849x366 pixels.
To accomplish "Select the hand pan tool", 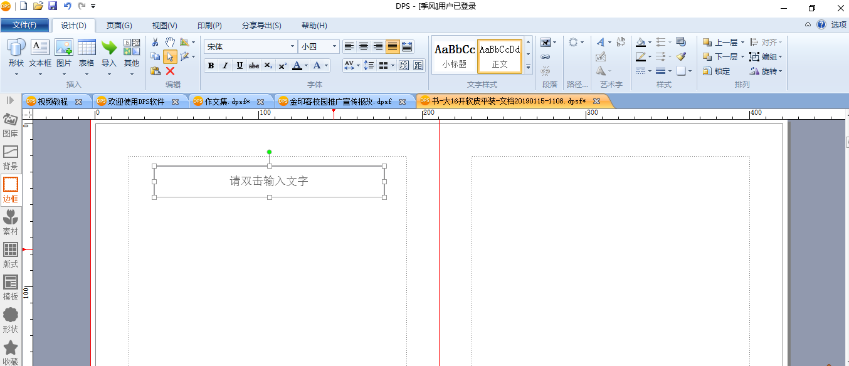I will pyautogui.click(x=170, y=42).
